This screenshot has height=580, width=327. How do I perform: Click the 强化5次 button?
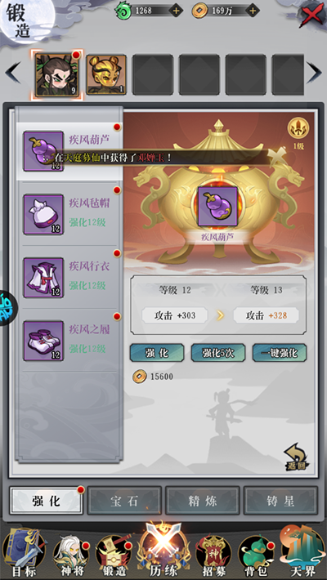(x=218, y=353)
